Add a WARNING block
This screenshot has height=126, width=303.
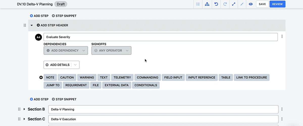pos(87,78)
